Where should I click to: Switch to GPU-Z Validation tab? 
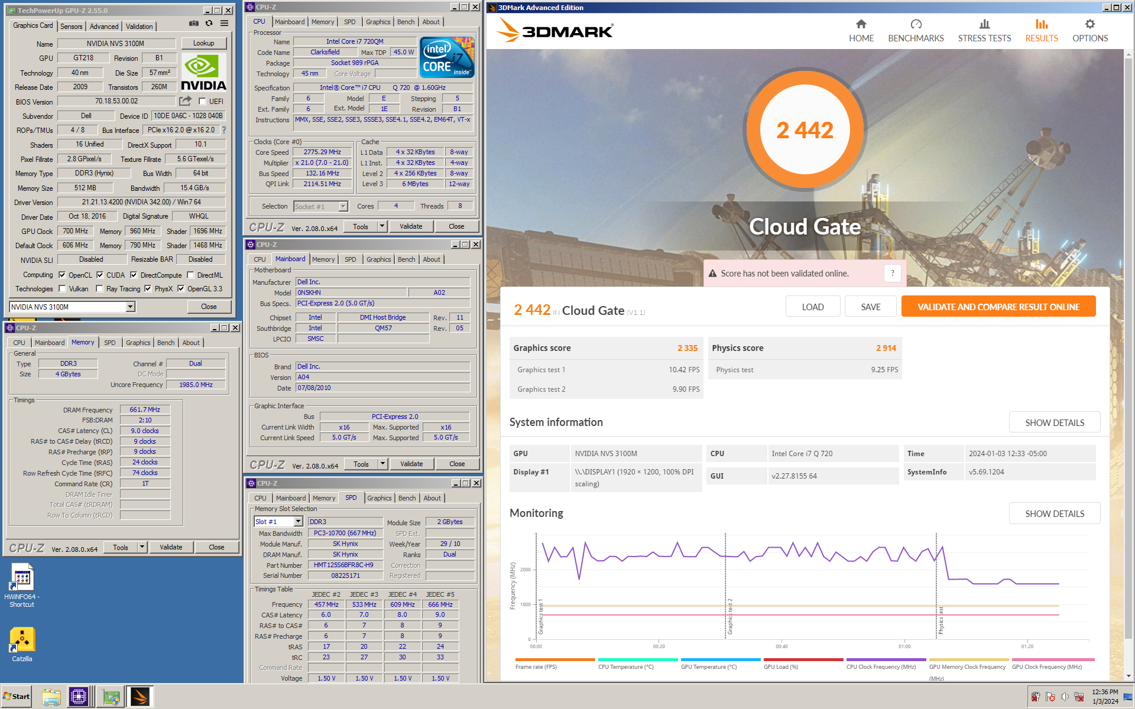click(x=140, y=27)
